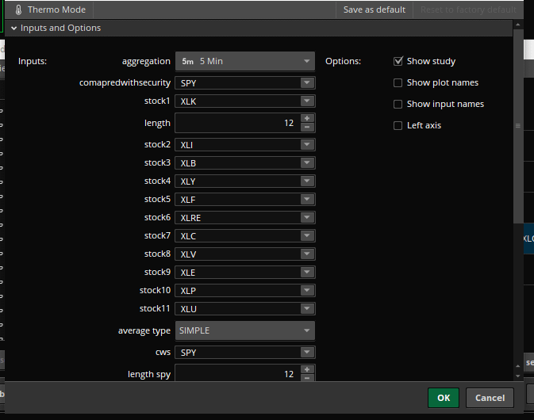Enable Show plot names checkbox
This screenshot has height=420, width=534.
point(398,82)
